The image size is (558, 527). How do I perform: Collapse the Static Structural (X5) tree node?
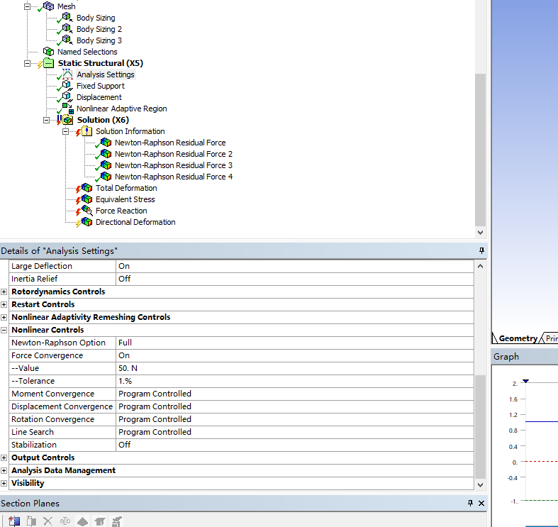point(28,63)
